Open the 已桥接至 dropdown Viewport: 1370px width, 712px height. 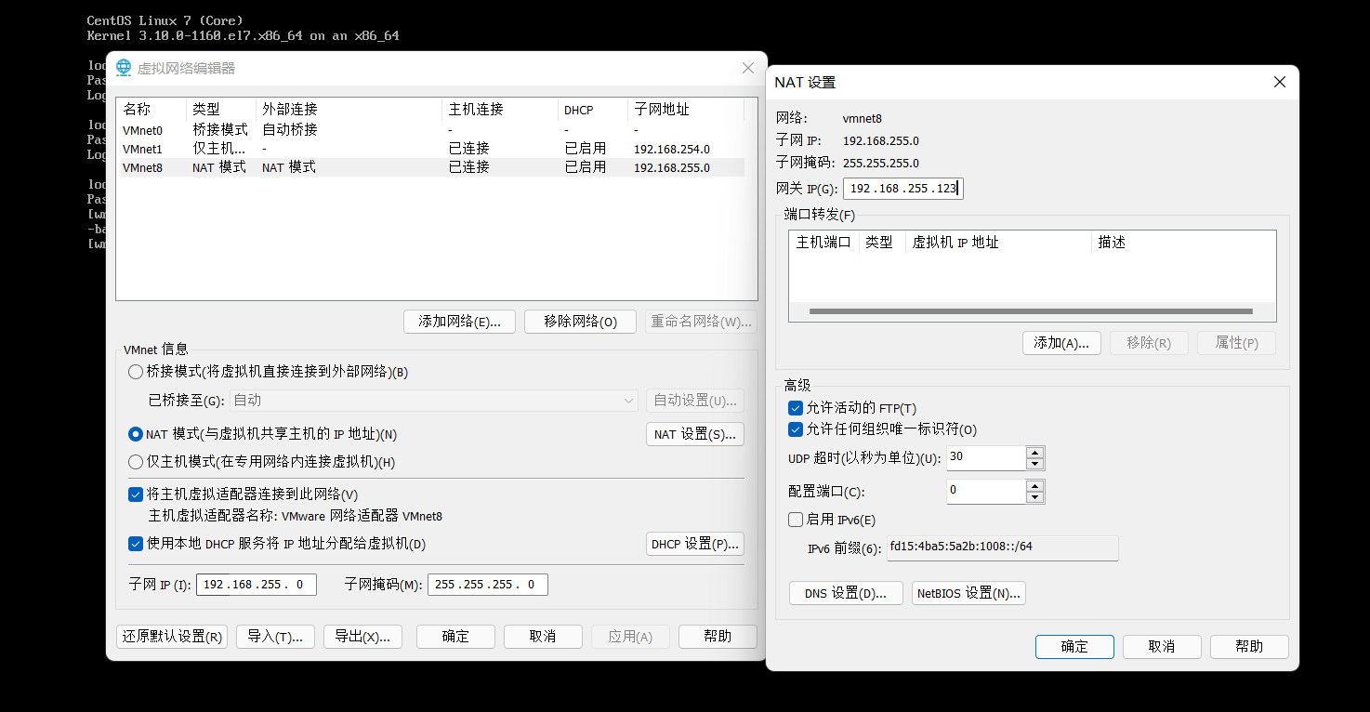434,401
